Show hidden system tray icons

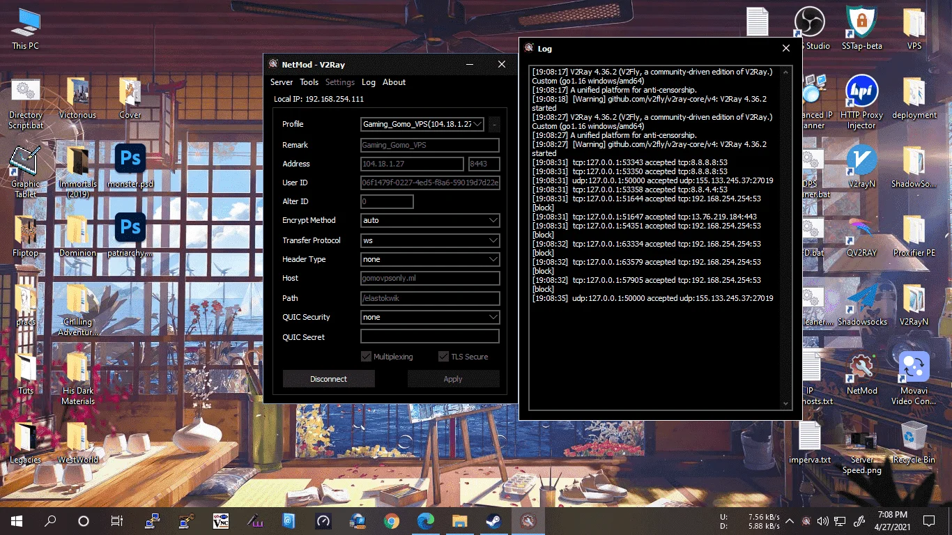pos(790,520)
